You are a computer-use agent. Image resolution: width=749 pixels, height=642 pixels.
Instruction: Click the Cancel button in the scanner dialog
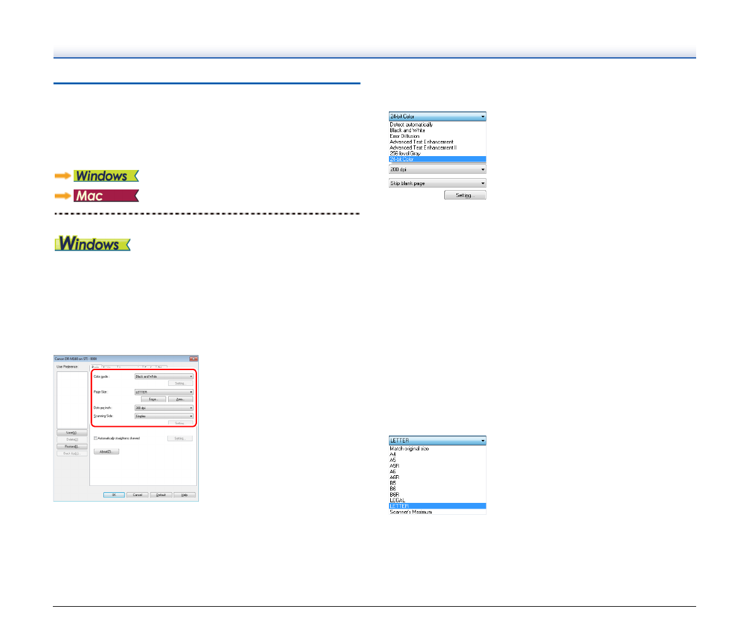click(137, 495)
